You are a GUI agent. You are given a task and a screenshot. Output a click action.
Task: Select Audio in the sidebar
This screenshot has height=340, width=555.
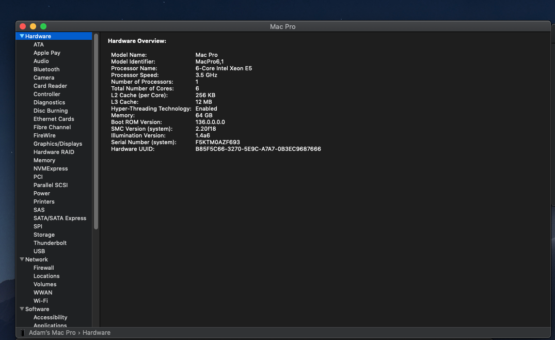click(41, 61)
